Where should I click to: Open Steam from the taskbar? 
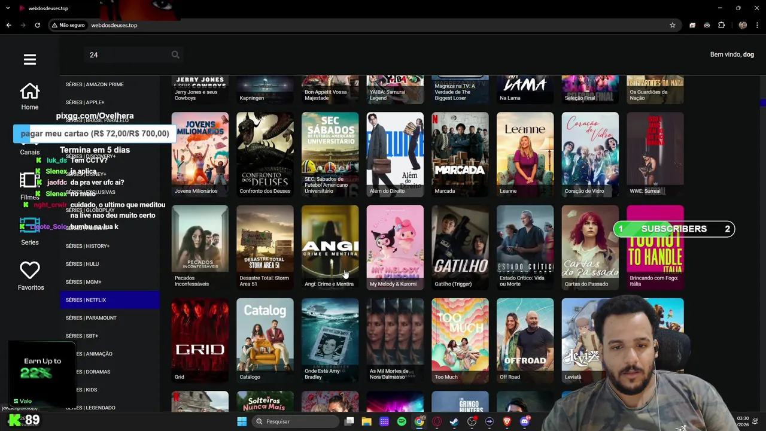pyautogui.click(x=454, y=421)
